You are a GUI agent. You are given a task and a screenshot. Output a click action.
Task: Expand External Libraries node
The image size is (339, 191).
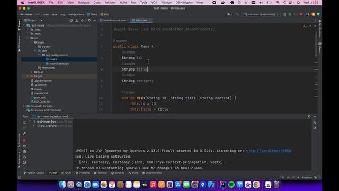(24, 106)
